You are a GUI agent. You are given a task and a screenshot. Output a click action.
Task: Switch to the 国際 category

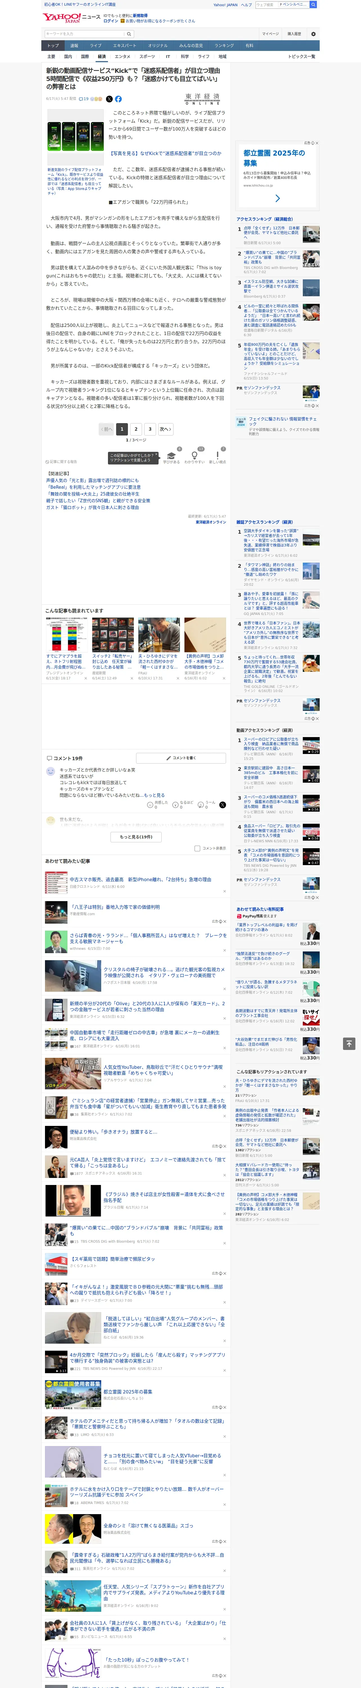pyautogui.click(x=85, y=56)
